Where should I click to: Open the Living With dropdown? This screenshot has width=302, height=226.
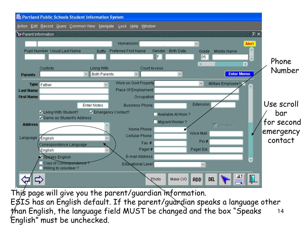pyautogui.click(x=136, y=74)
